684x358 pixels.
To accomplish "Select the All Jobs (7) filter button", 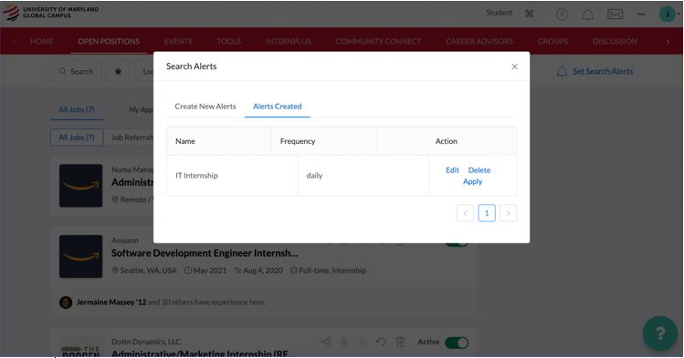I will (77, 138).
